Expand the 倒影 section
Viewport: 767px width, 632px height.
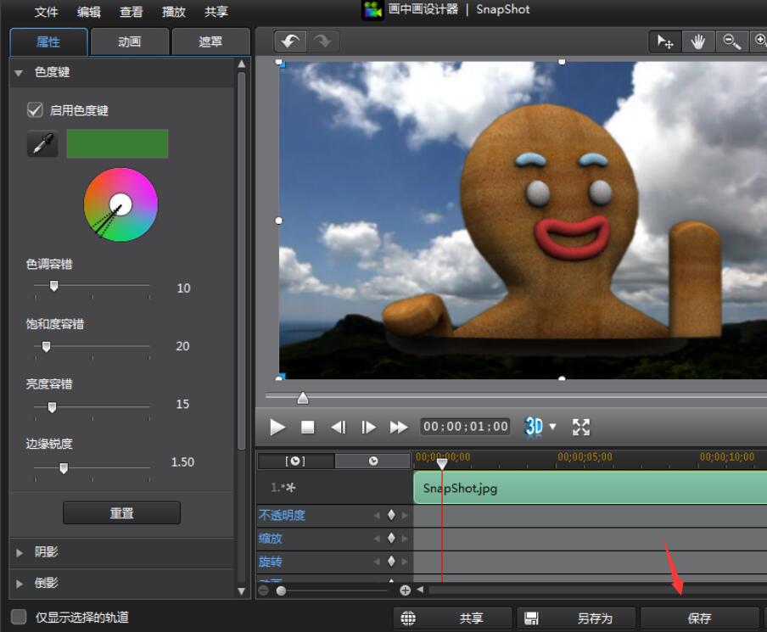click(x=20, y=584)
